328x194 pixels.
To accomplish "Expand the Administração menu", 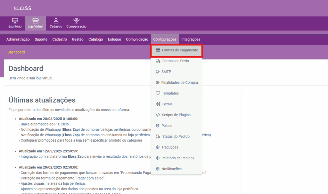I will click(18, 40).
